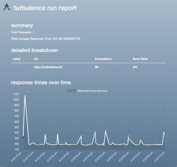Click the 600 y-axis label
Image resolution: width=177 pixels, height=167 pixels.
(x=17, y=122)
